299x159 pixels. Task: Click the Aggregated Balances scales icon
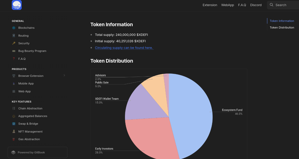tap(14, 116)
